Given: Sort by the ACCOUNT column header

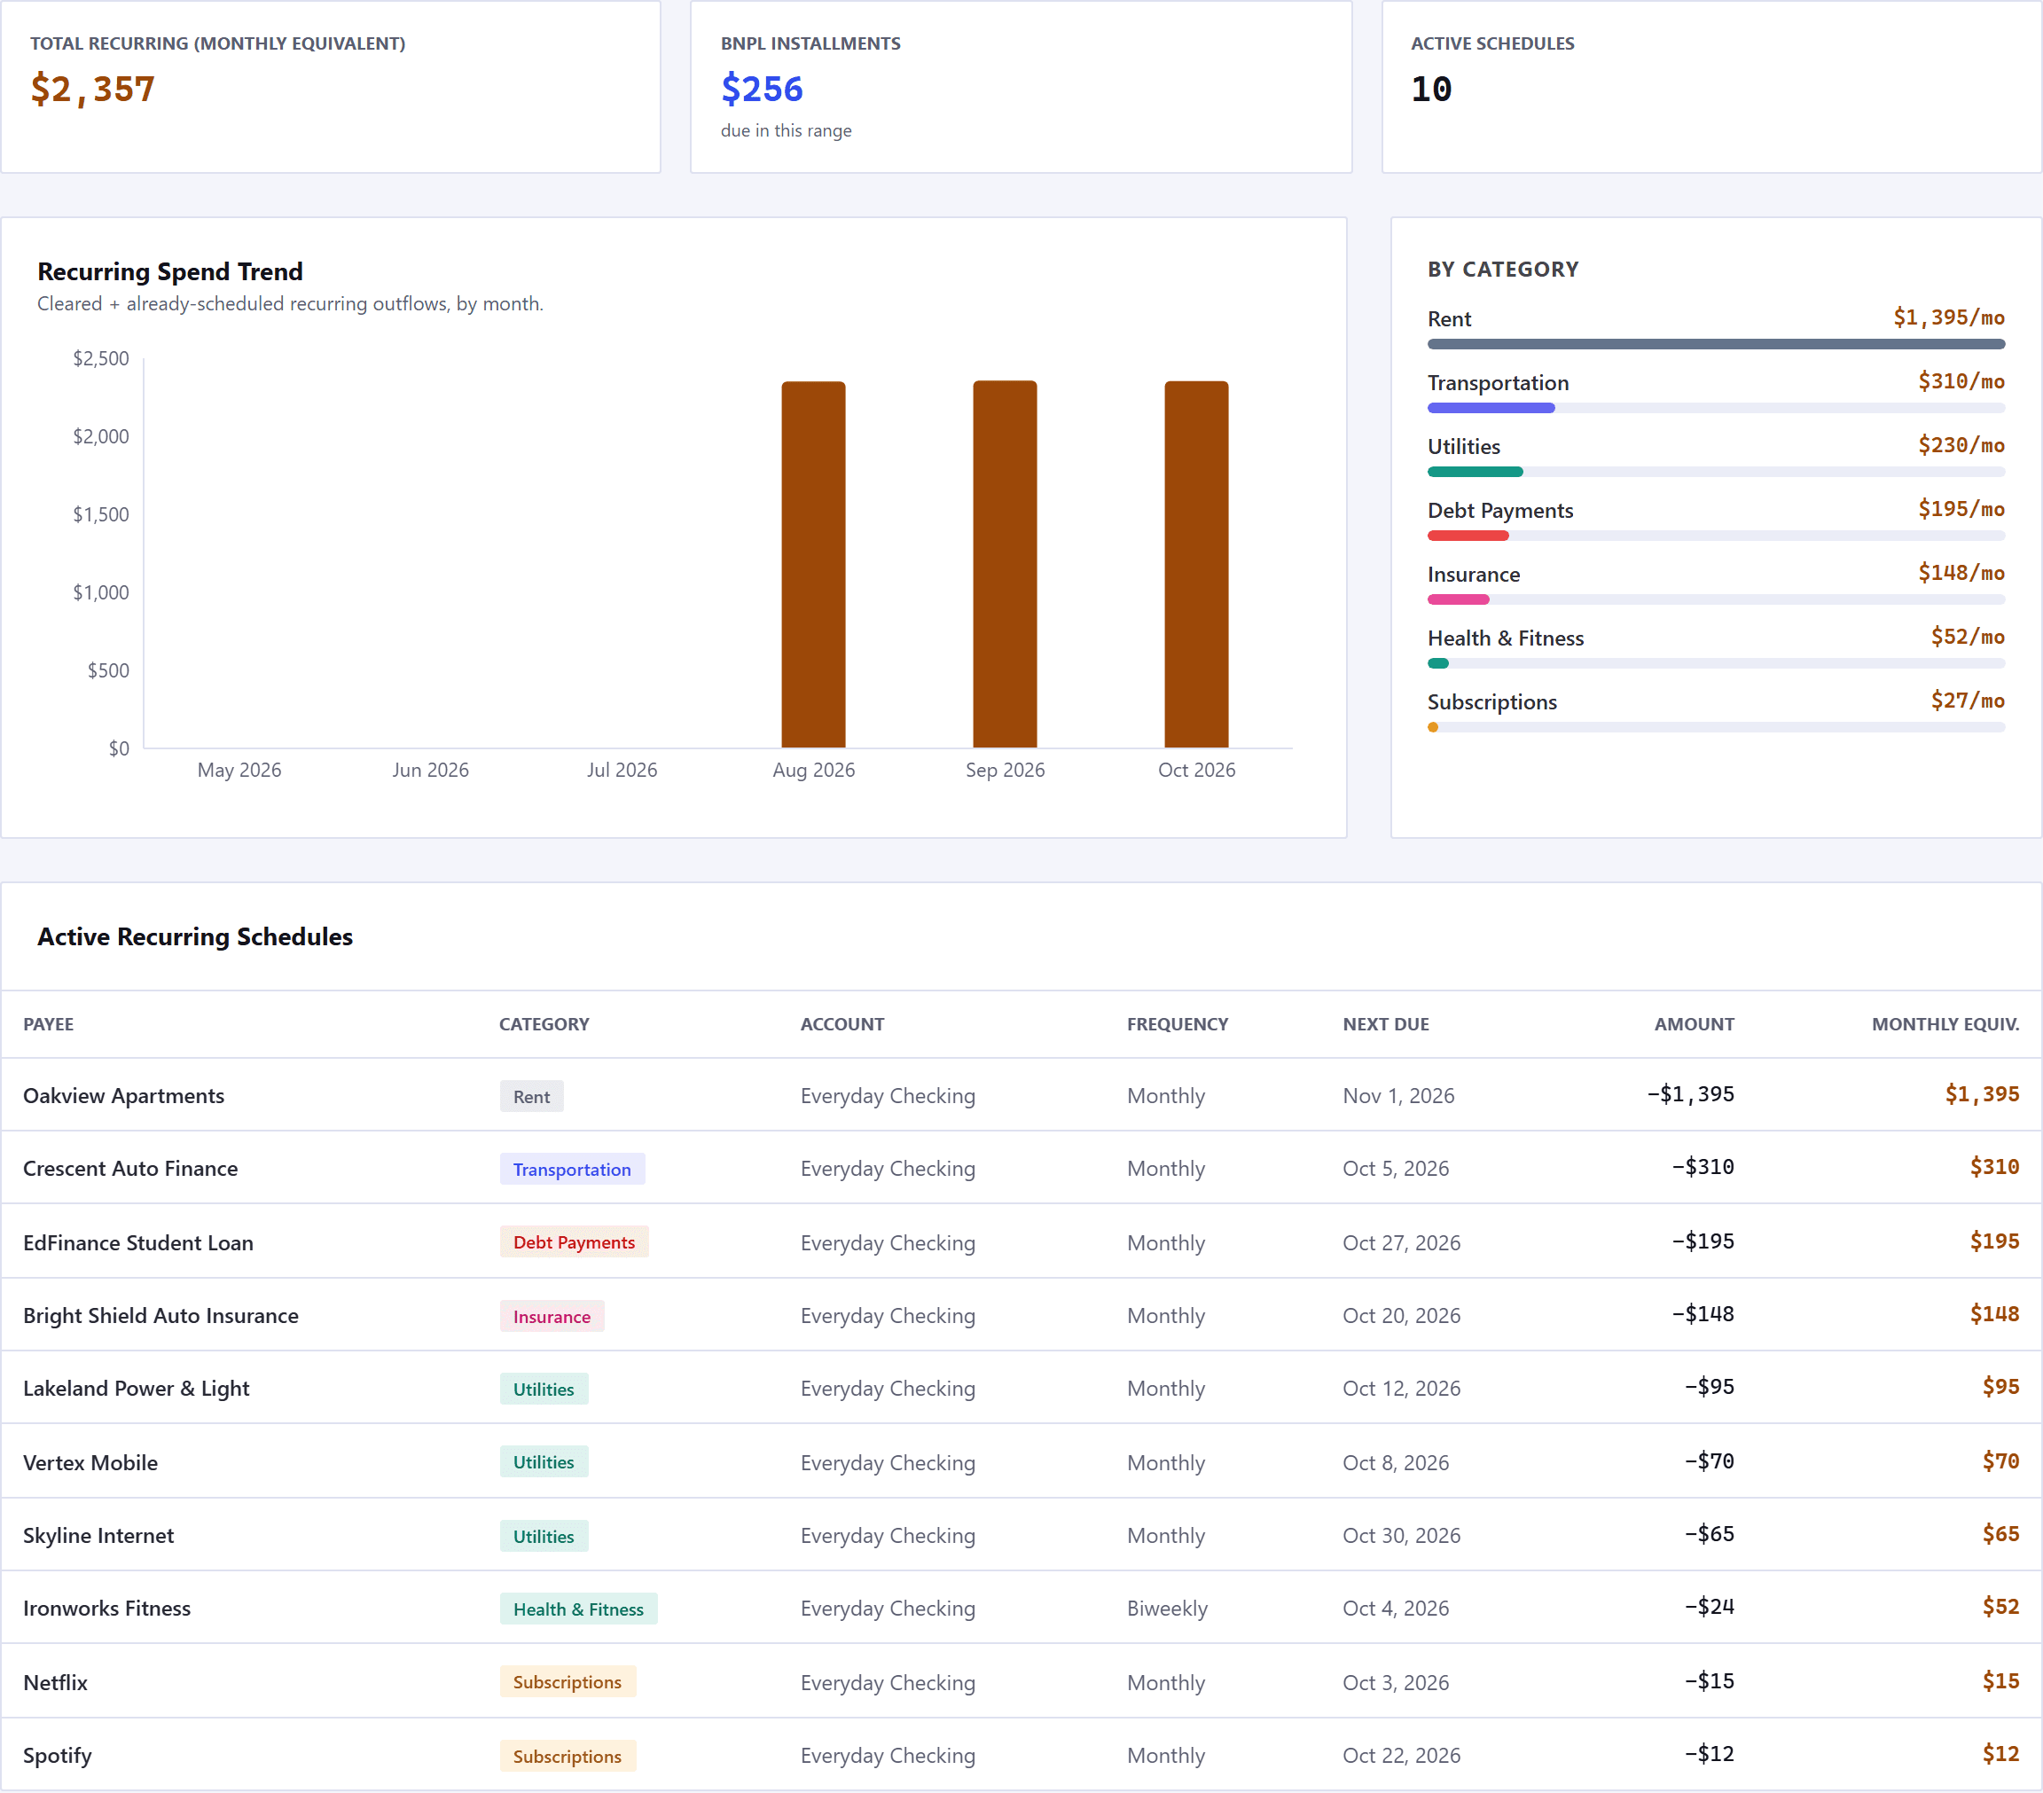Looking at the screenshot, I should coord(841,1023).
